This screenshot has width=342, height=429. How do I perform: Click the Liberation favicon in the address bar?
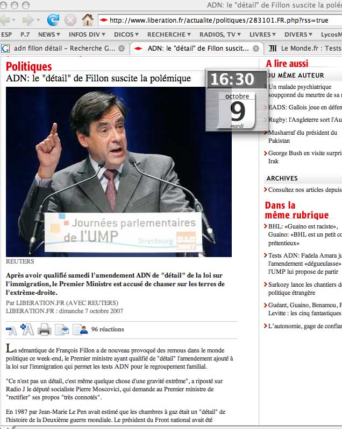(104, 20)
